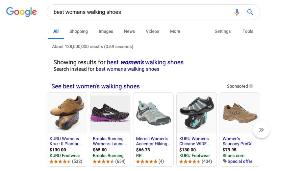This screenshot has height=171, width=303.
Task: Open Merrell Women's Accentor Hiking listing title
Action: coord(153,141)
